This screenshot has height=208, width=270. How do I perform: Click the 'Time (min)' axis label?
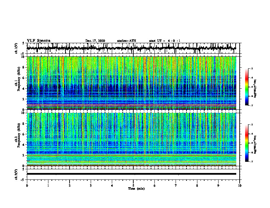[x=136, y=189]
